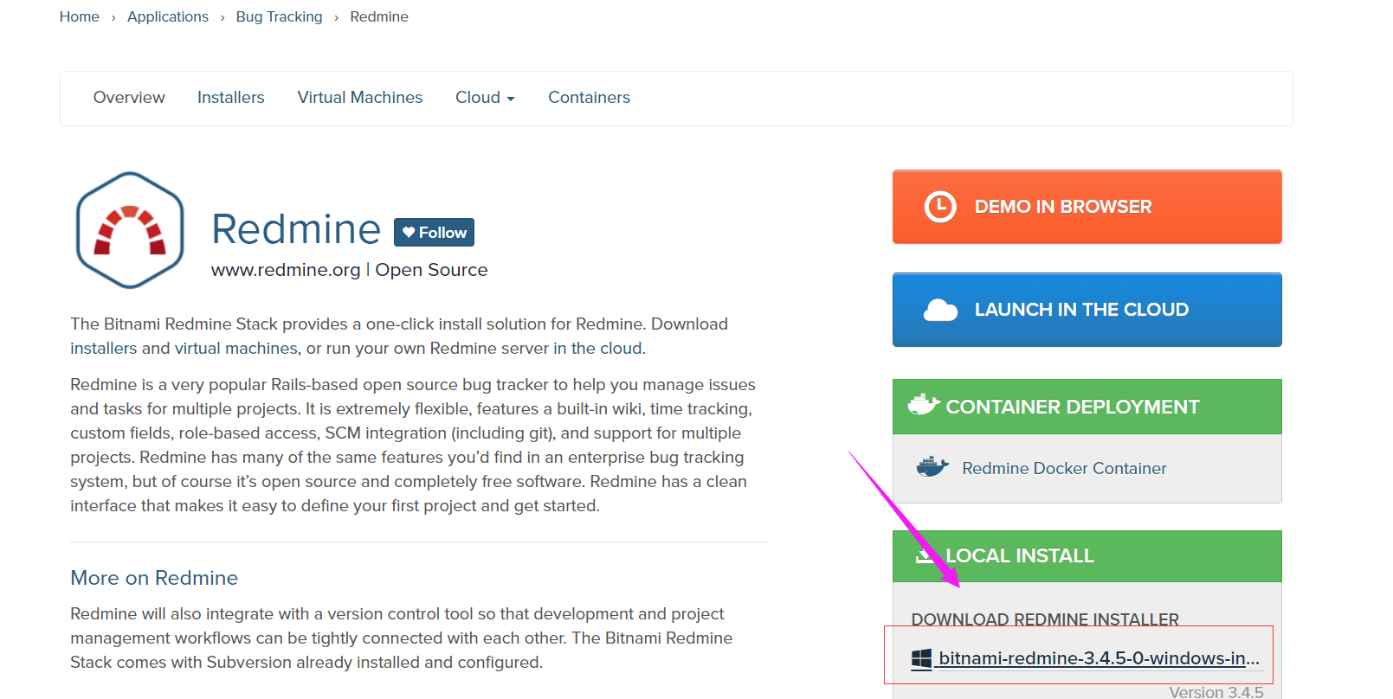This screenshot has width=1393, height=699.
Task: Click the 'CONTAINER DEPLOYMENT' header
Action: coord(1087,407)
